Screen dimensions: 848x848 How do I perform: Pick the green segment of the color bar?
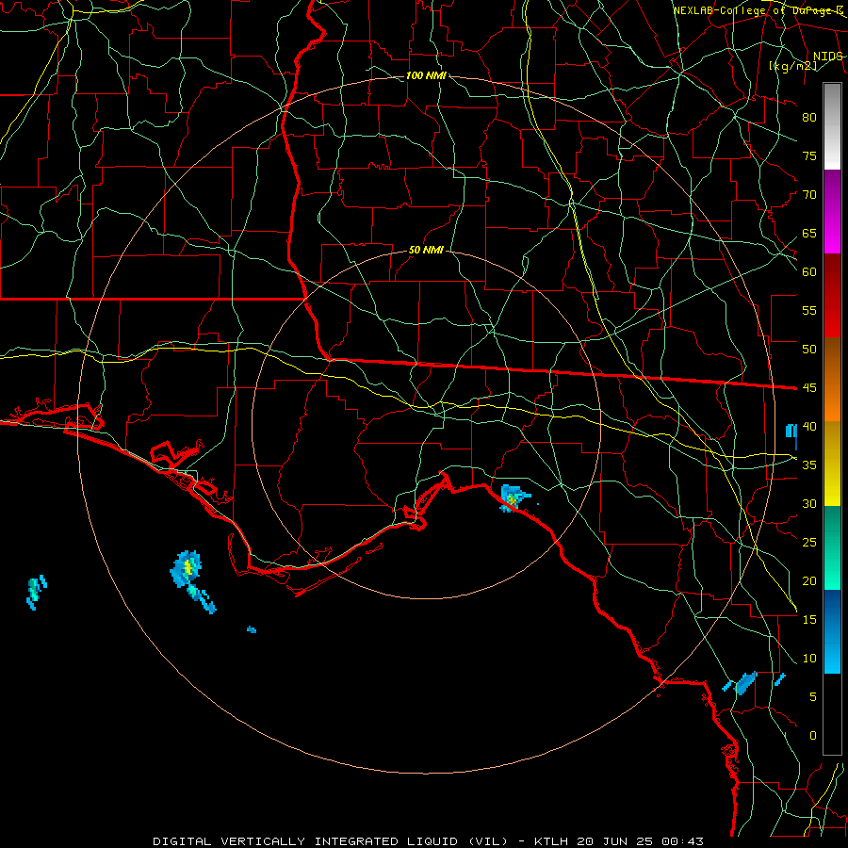point(832,547)
